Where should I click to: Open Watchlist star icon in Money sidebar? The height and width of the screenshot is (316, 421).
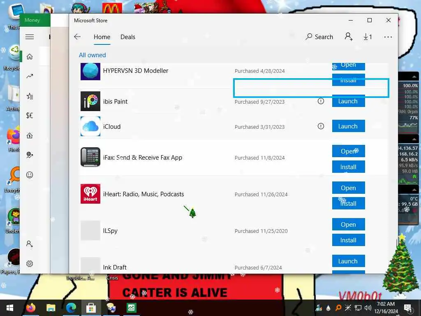(30, 96)
